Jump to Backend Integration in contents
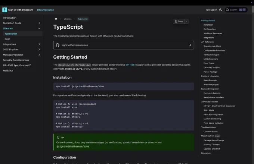Viewport: 254px width, 164px height. pos(210,89)
